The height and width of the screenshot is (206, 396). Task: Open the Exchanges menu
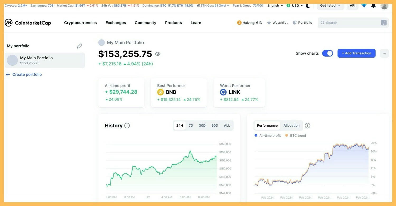click(116, 23)
